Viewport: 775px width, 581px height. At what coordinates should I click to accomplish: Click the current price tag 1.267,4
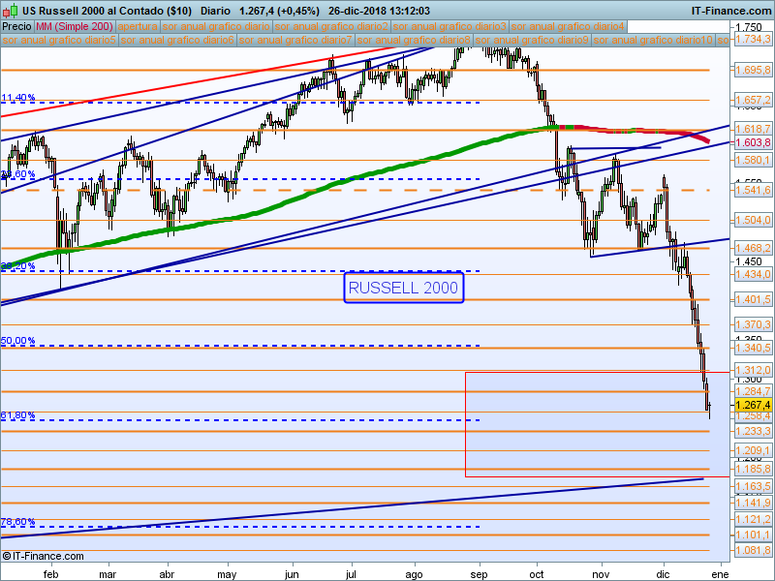(x=753, y=406)
